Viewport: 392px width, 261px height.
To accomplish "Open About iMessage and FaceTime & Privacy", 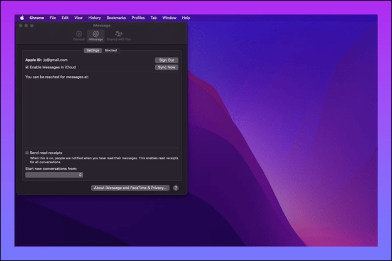I will point(130,188).
